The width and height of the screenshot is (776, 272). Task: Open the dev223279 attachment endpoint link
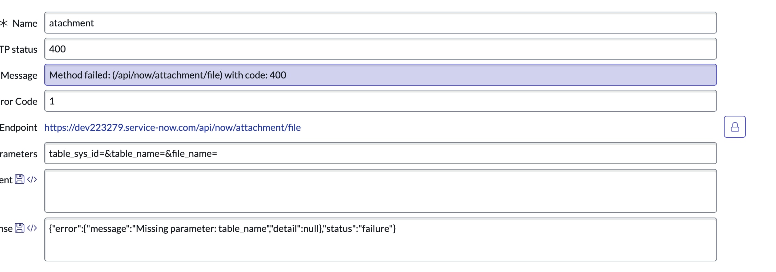point(172,127)
